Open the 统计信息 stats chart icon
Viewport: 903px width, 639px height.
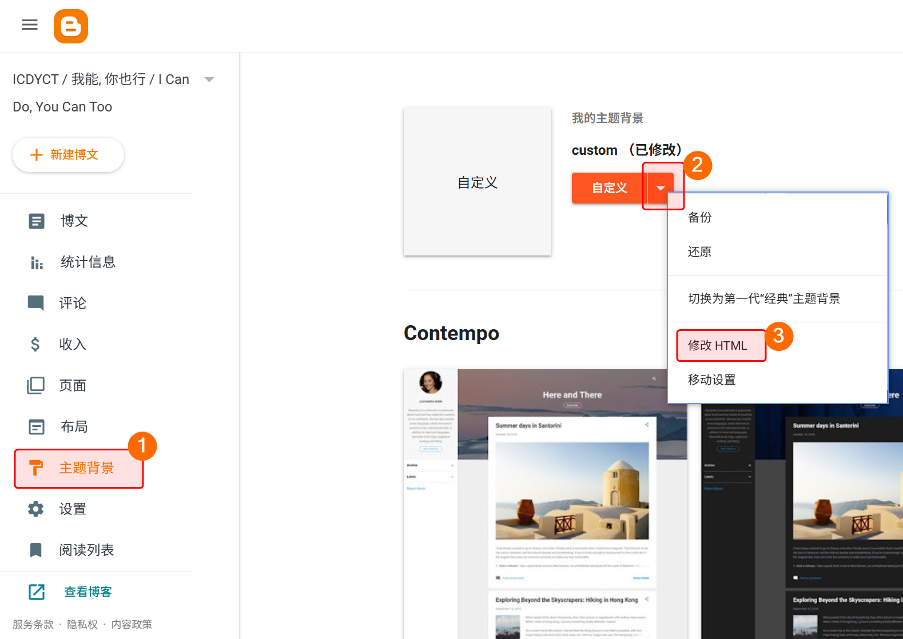[37, 262]
